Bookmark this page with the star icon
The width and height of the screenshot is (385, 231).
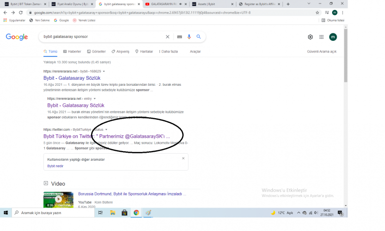coord(317,12)
